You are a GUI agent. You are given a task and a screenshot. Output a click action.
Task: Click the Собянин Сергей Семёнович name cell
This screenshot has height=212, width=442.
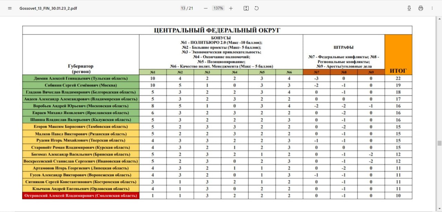point(81,85)
